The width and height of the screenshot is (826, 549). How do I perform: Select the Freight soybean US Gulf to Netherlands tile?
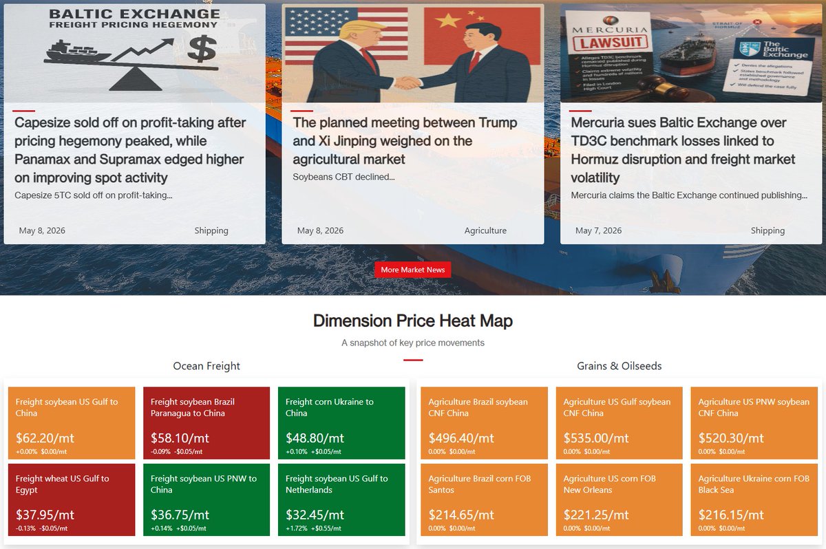pos(341,499)
